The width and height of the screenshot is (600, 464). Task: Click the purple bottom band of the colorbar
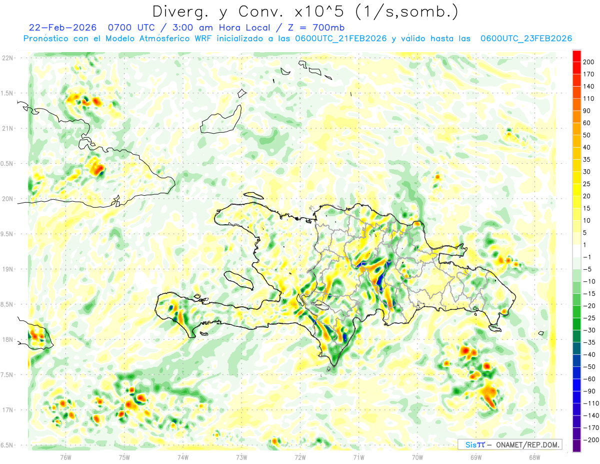pyautogui.click(x=577, y=446)
